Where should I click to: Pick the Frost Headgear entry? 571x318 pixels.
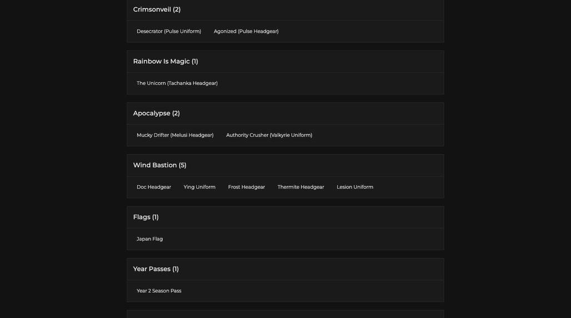[x=246, y=187]
